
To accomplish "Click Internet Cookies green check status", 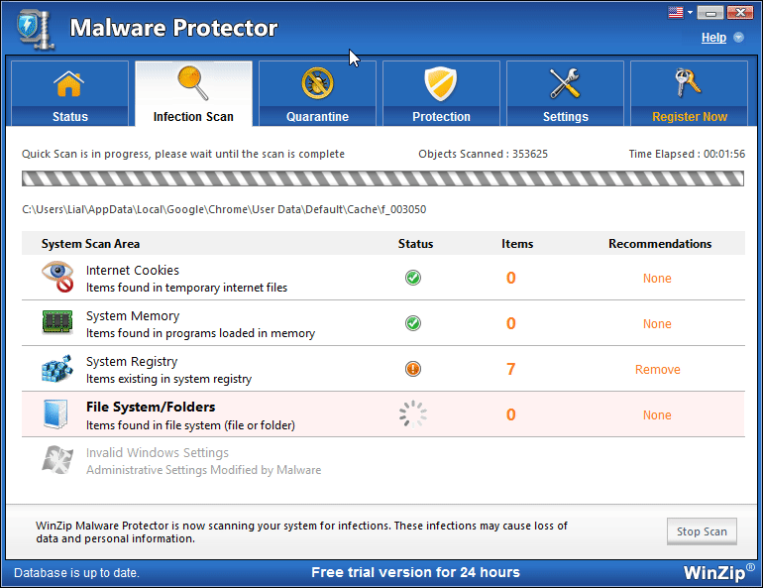I will click(413, 278).
